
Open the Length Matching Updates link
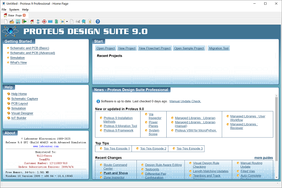pos(211,171)
